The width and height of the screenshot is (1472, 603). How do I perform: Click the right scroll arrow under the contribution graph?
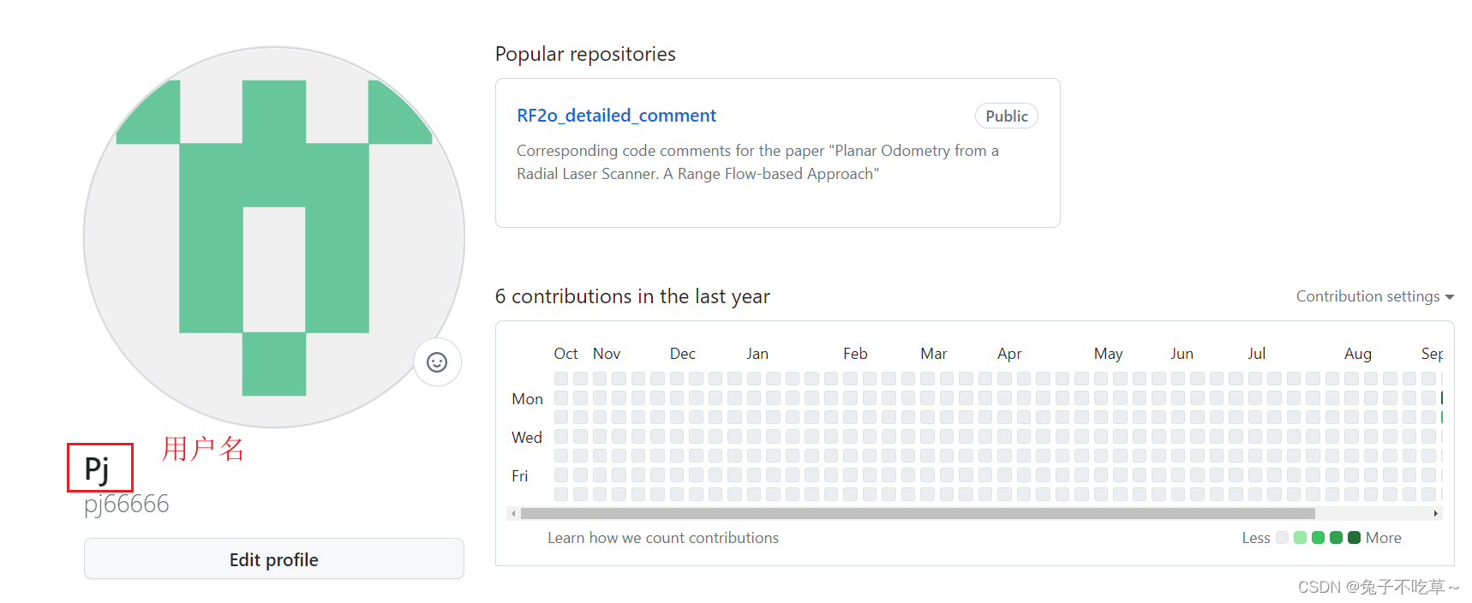click(x=1435, y=514)
